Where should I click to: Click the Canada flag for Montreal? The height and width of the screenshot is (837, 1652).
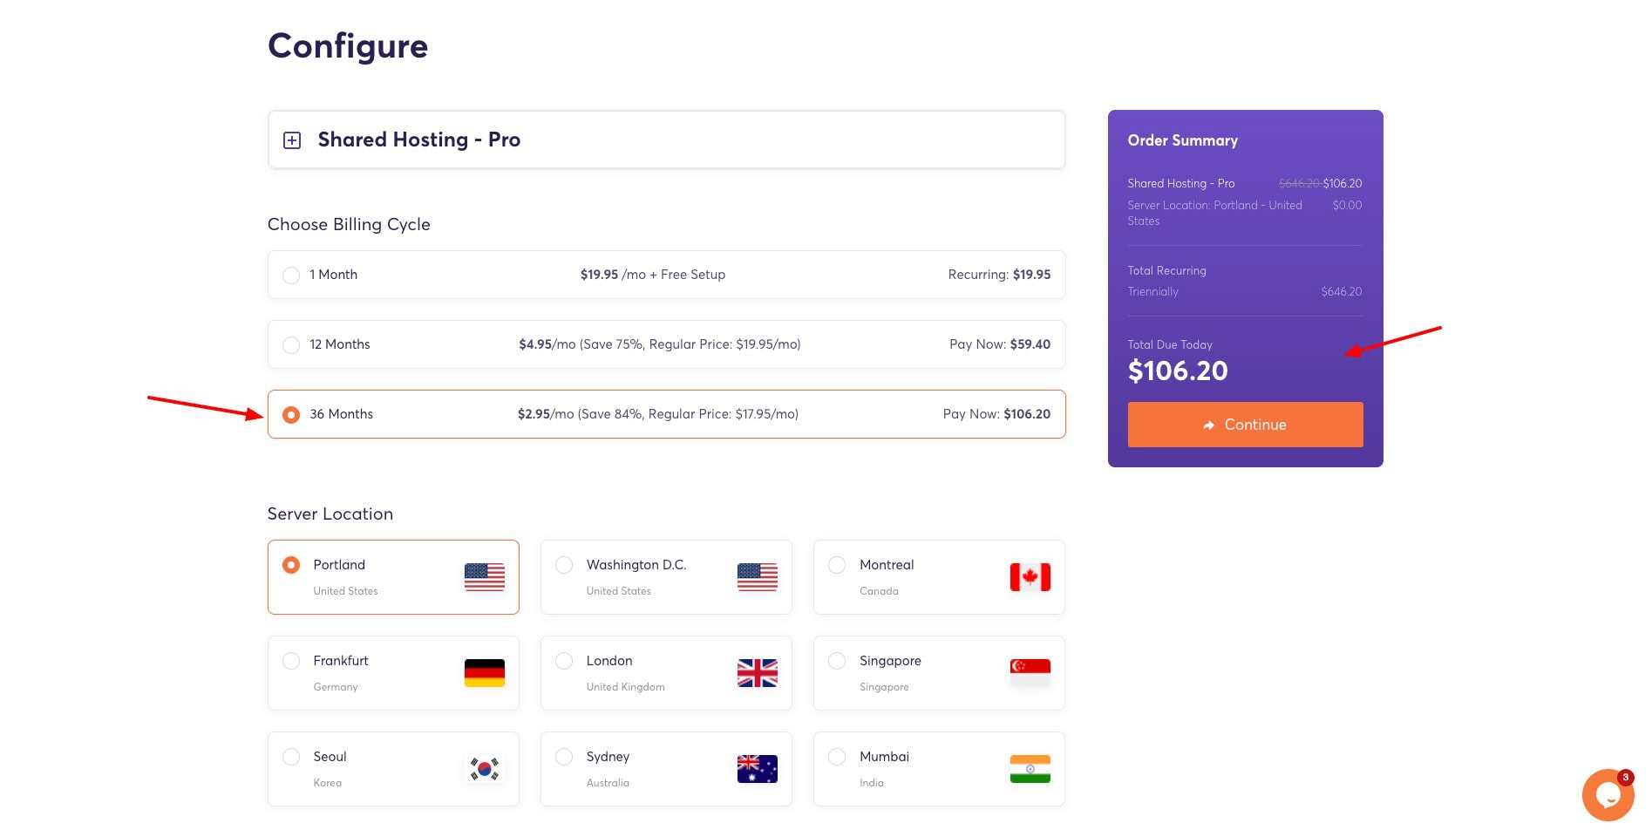(x=1030, y=577)
